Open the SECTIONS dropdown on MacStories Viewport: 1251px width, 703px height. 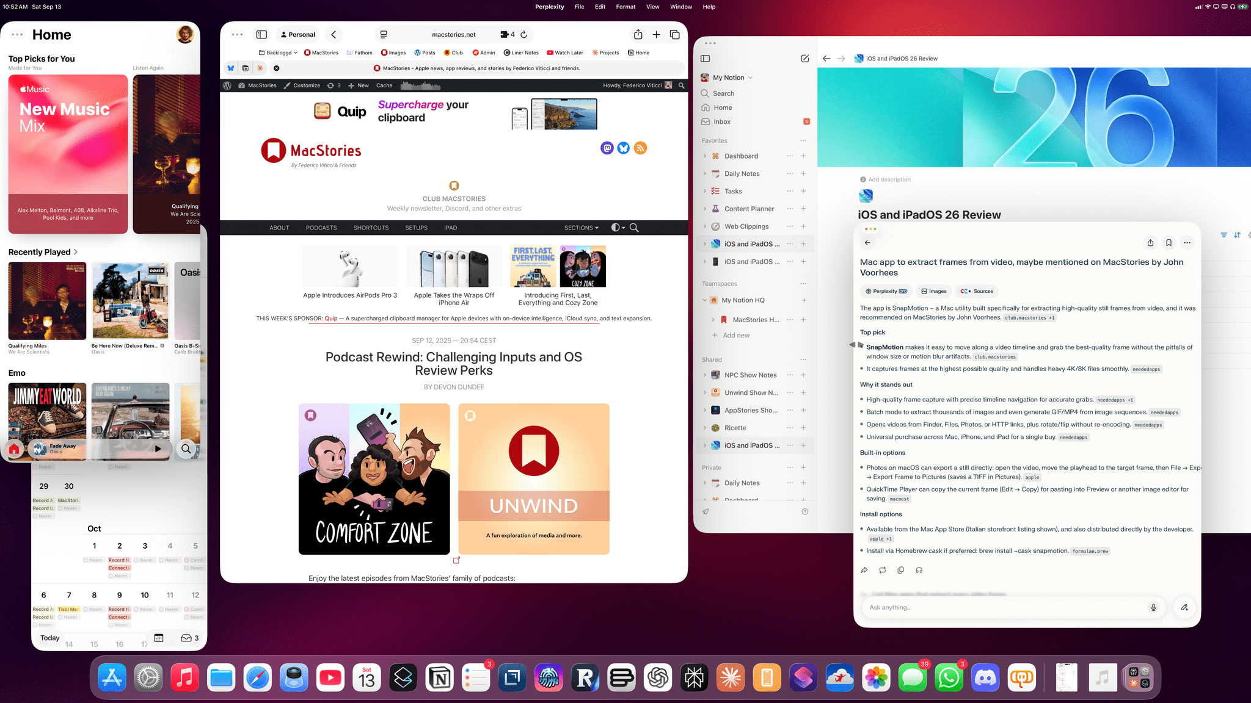tap(581, 228)
